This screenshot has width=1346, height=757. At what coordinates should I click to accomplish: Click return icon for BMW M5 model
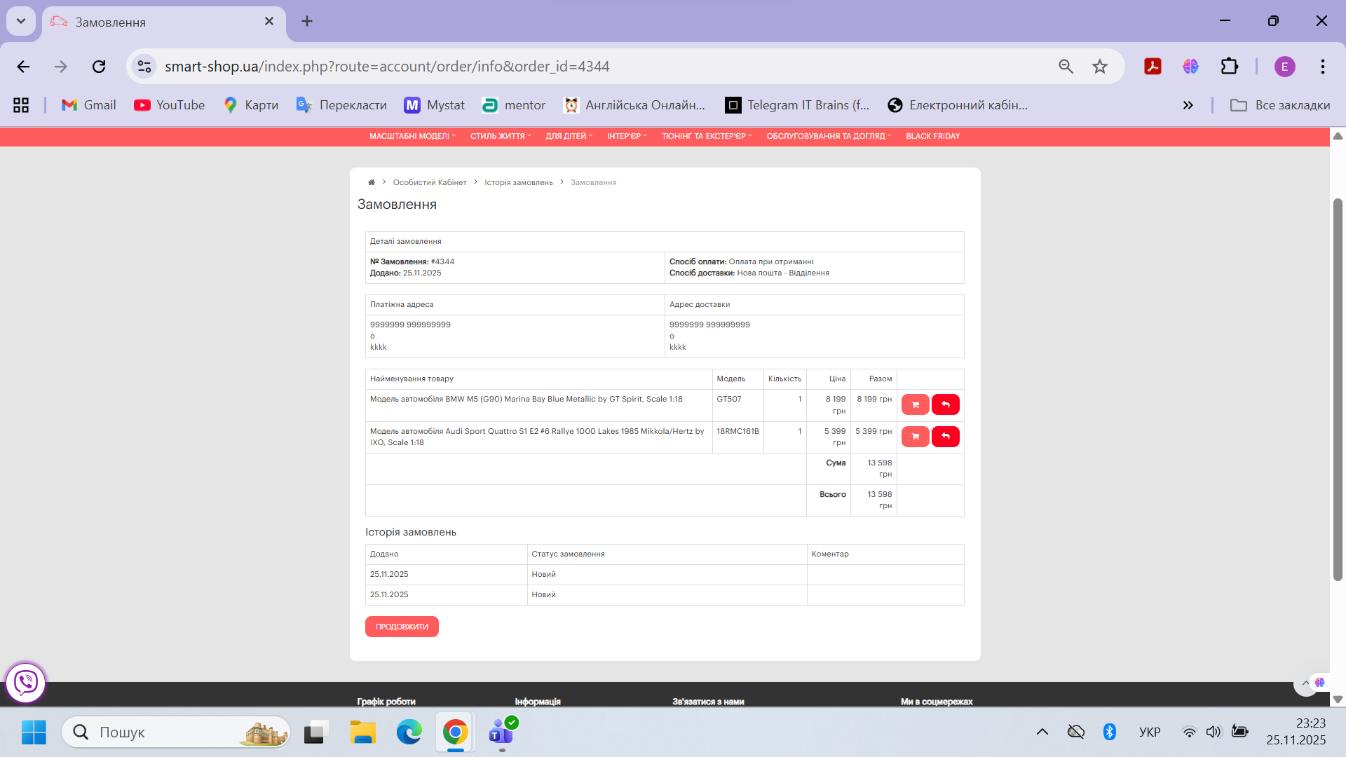pos(945,404)
